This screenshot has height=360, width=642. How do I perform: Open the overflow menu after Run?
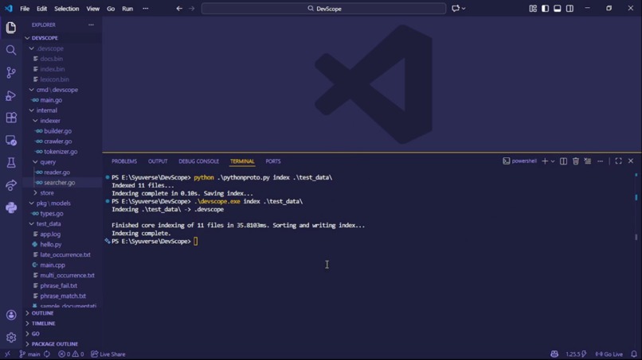tap(145, 9)
